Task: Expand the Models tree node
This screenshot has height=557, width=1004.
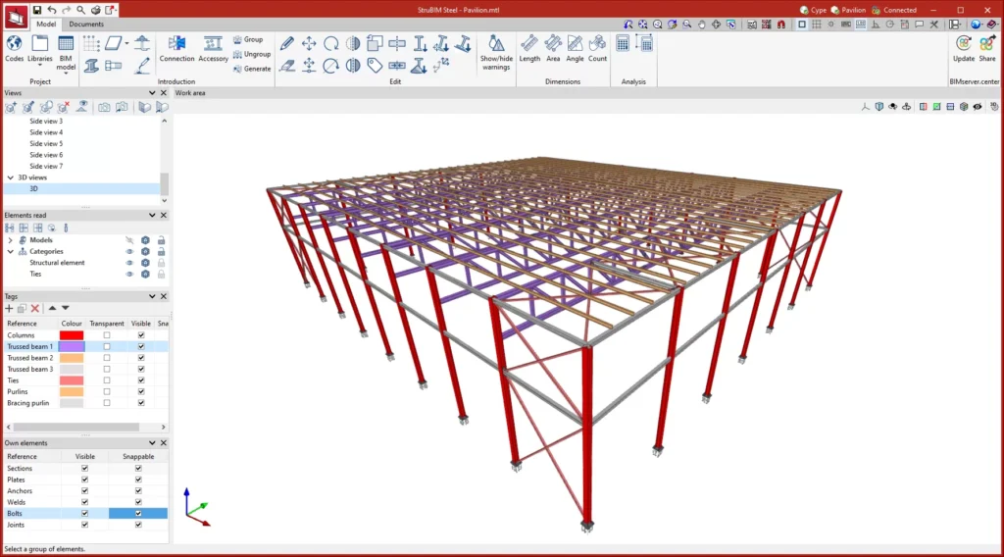Action: pyautogui.click(x=11, y=240)
